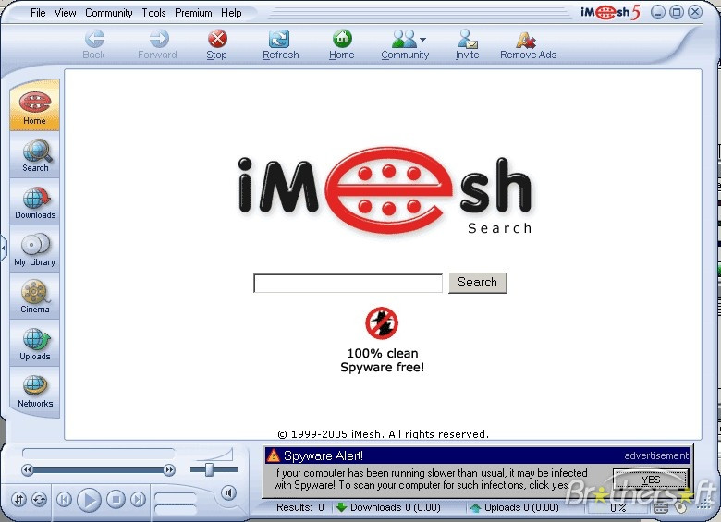Click the '0 %' progress indicator

pyautogui.click(x=618, y=508)
